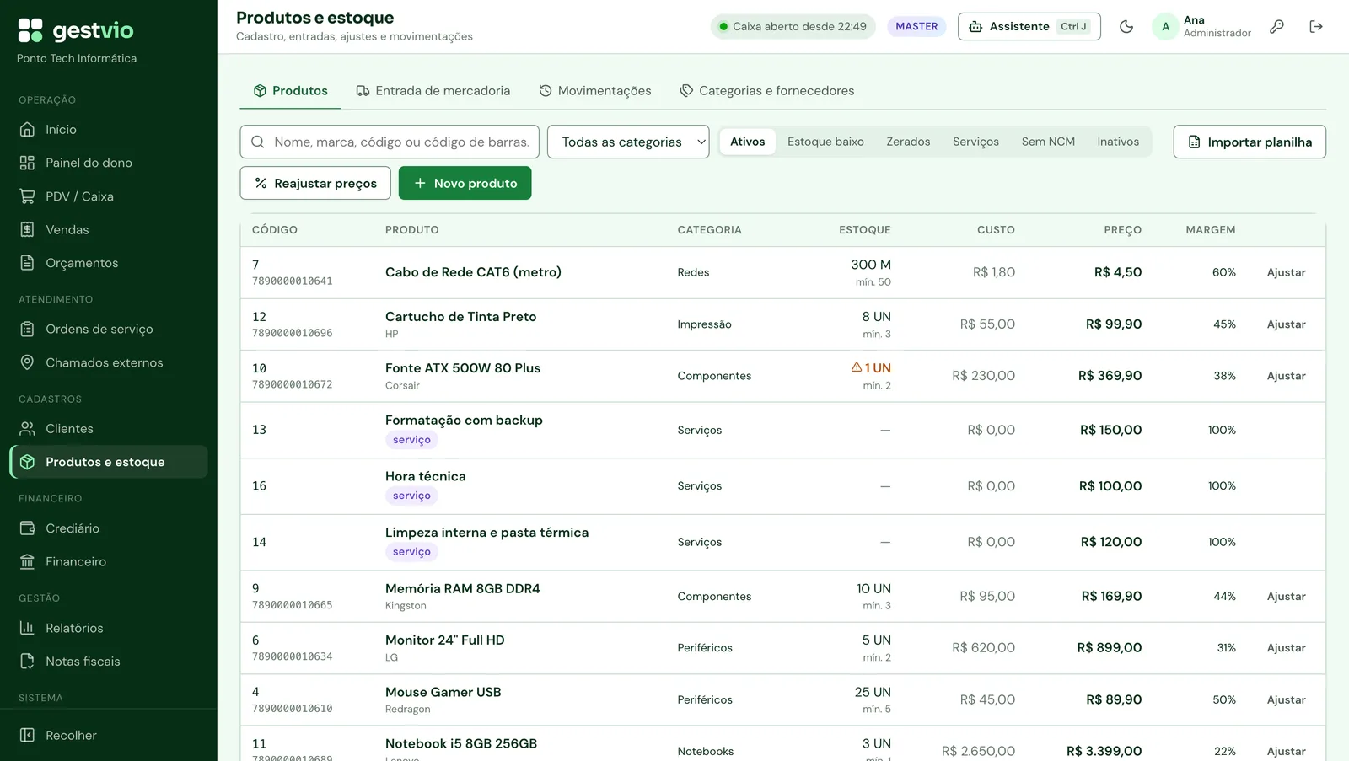This screenshot has height=761, width=1349.
Task: Click low-stock warning icon for Fonte ATX
Action: (857, 367)
